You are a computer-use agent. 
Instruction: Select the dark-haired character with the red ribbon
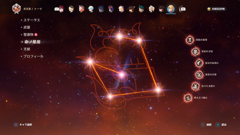tap(161, 9)
